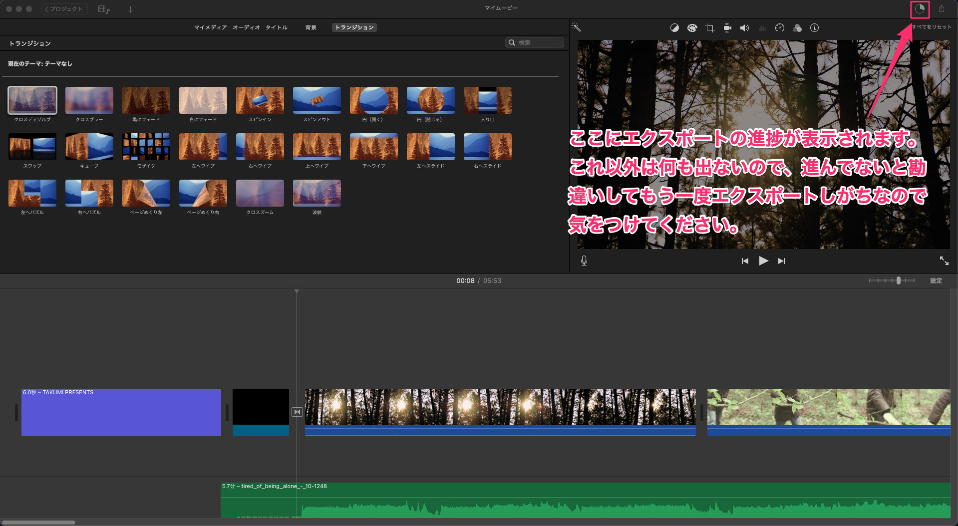Toggle the media browser film-note icon
Screen dimensions: 958x526
104,9
